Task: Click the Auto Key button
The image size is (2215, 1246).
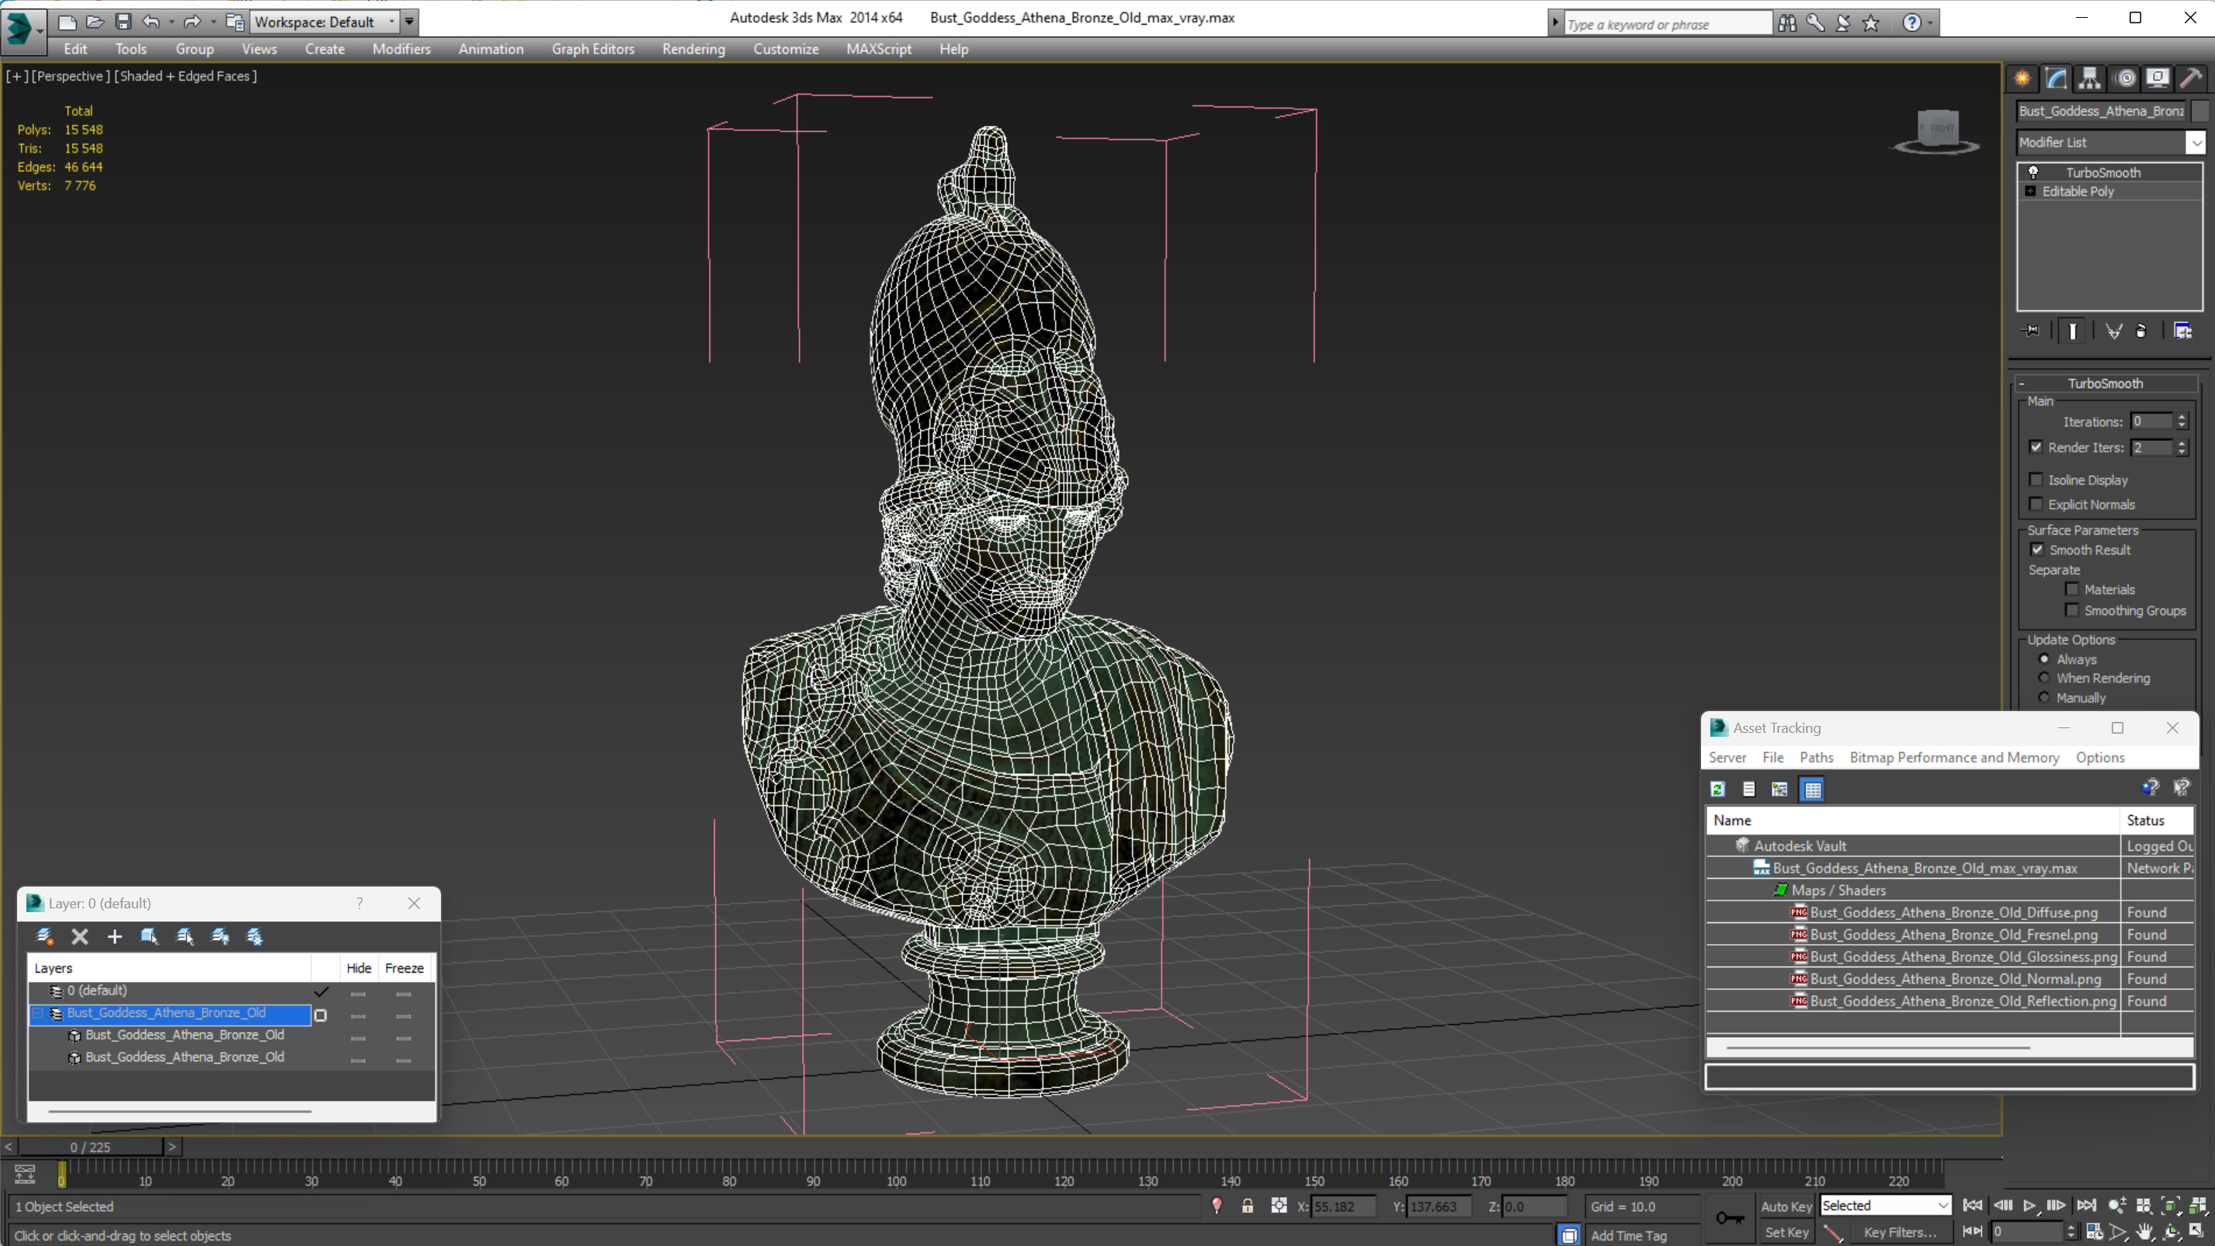Action: click(x=1786, y=1206)
